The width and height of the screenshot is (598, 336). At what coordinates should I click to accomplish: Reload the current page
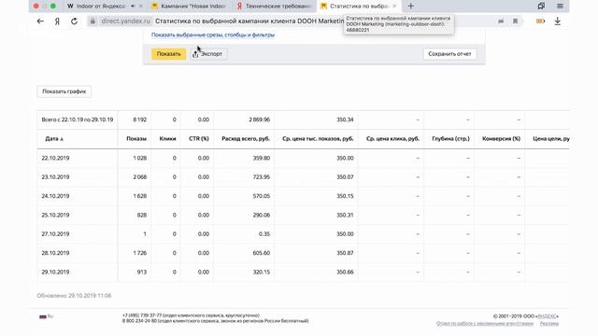click(x=75, y=21)
